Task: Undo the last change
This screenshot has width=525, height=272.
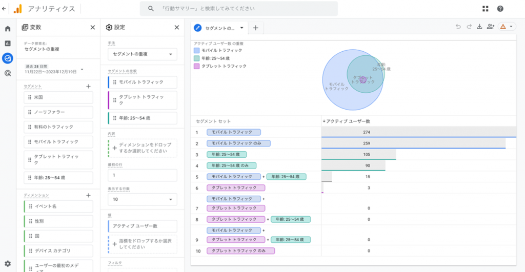Action: 458,27
